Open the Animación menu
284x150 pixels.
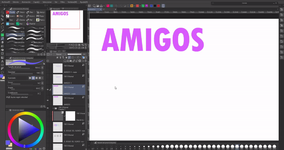[x=26, y=2]
